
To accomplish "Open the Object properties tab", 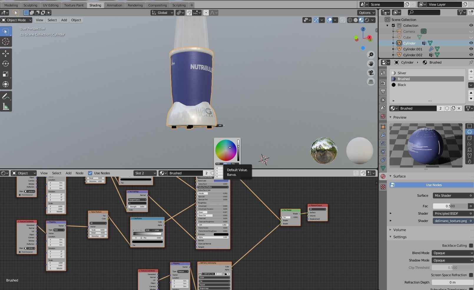I will click(383, 127).
